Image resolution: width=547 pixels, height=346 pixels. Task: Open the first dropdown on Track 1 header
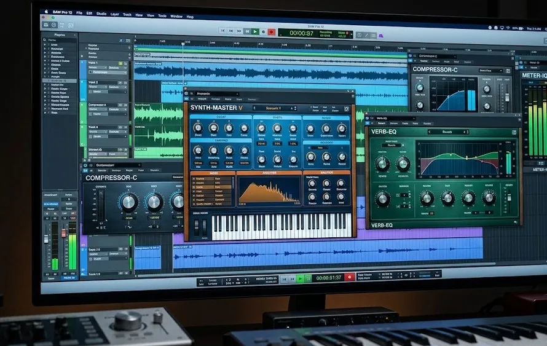coord(98,68)
